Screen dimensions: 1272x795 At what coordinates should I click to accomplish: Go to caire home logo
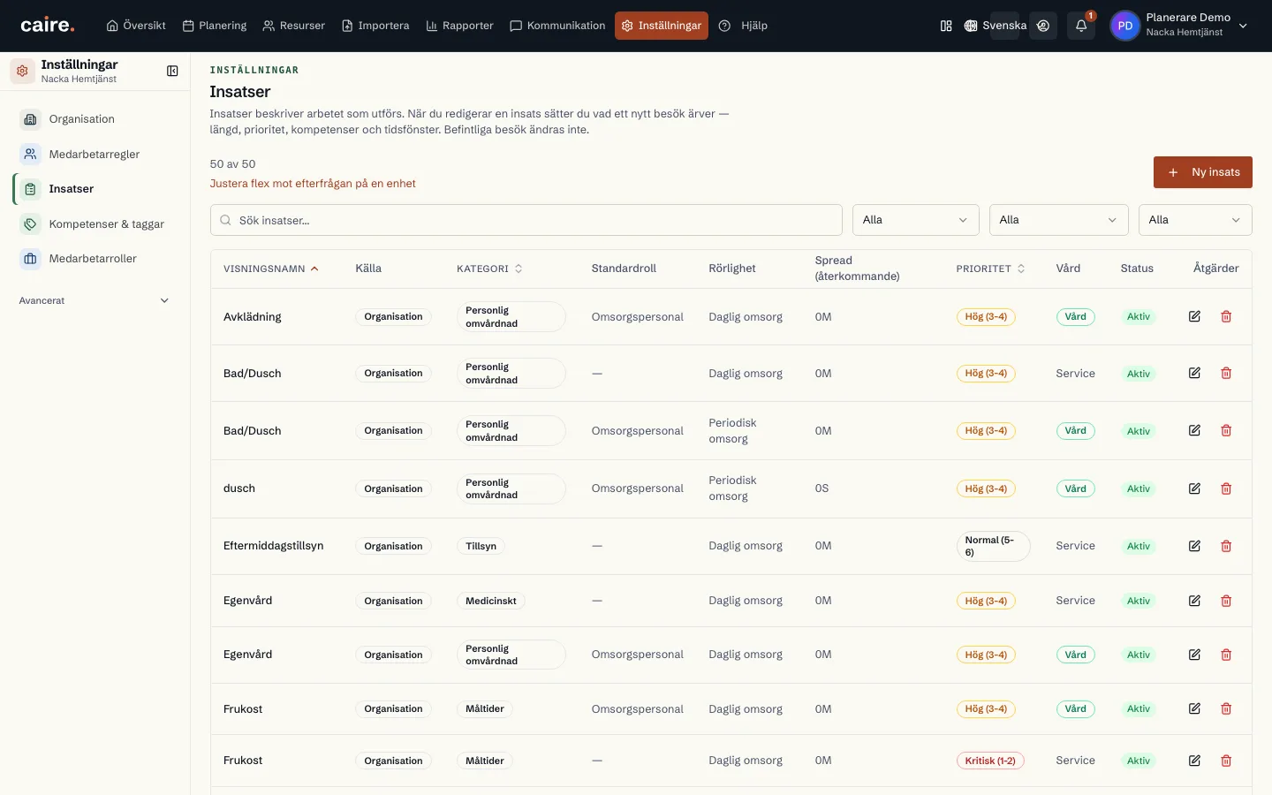48,26
